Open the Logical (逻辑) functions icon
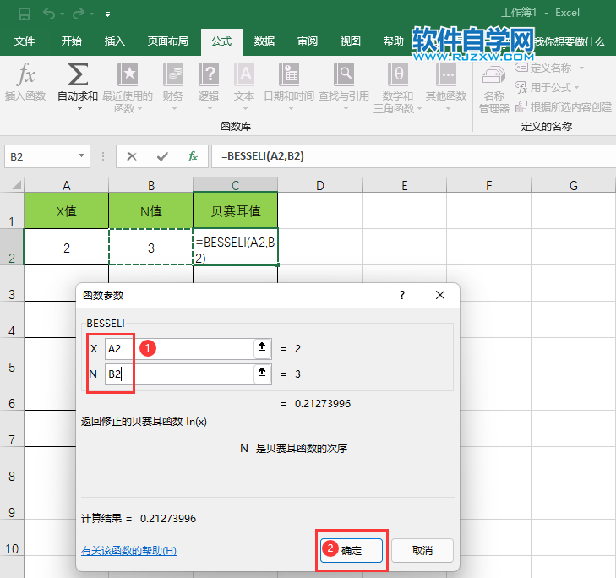 (209, 74)
